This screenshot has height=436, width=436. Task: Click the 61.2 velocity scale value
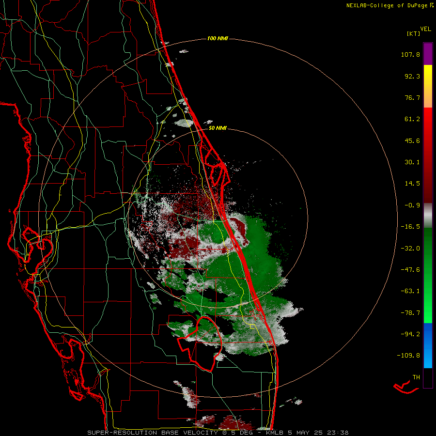412,119
